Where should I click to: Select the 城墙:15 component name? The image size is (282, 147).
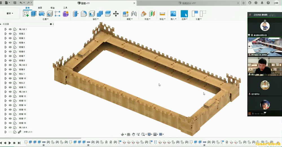pyautogui.click(x=23, y=109)
